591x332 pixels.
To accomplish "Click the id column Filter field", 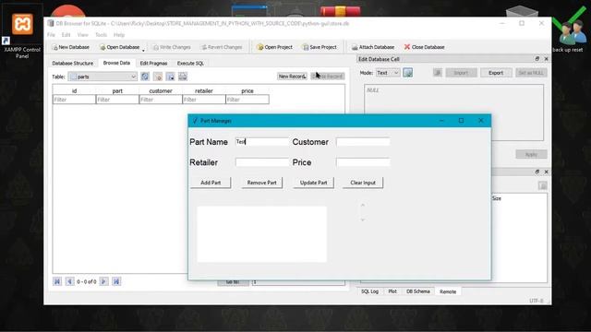I will coord(74,100).
